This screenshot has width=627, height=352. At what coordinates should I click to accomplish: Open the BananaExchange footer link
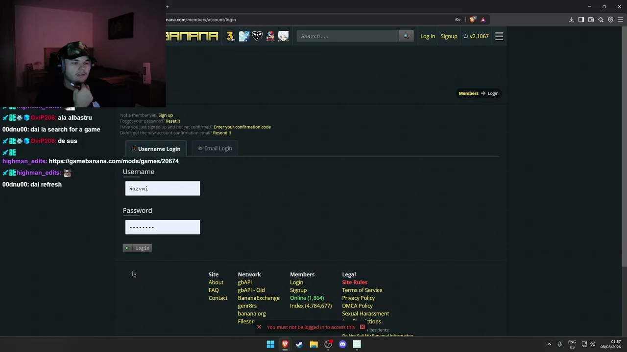point(259,298)
